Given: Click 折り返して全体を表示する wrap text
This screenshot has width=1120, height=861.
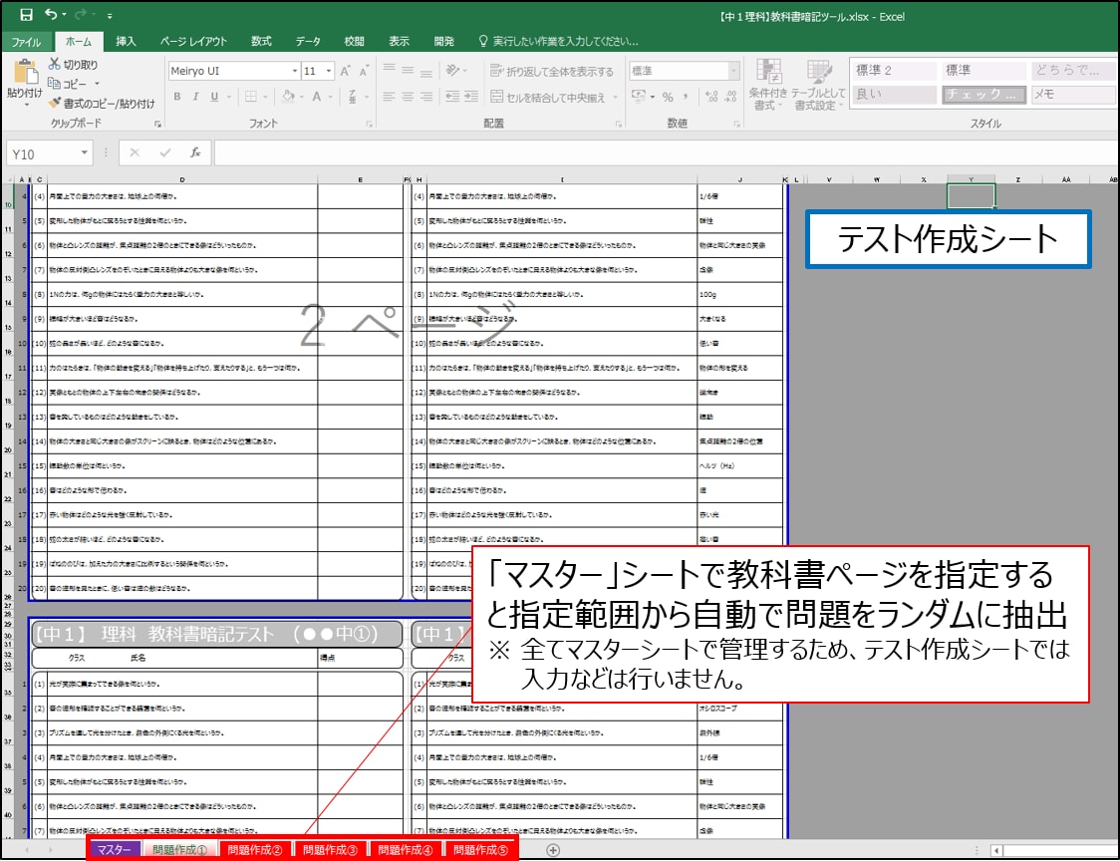Looking at the screenshot, I should [x=551, y=71].
